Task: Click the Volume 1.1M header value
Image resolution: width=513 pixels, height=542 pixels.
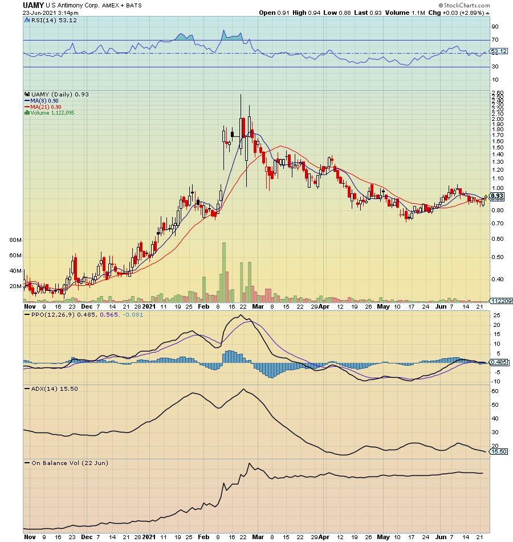Action: [405, 13]
